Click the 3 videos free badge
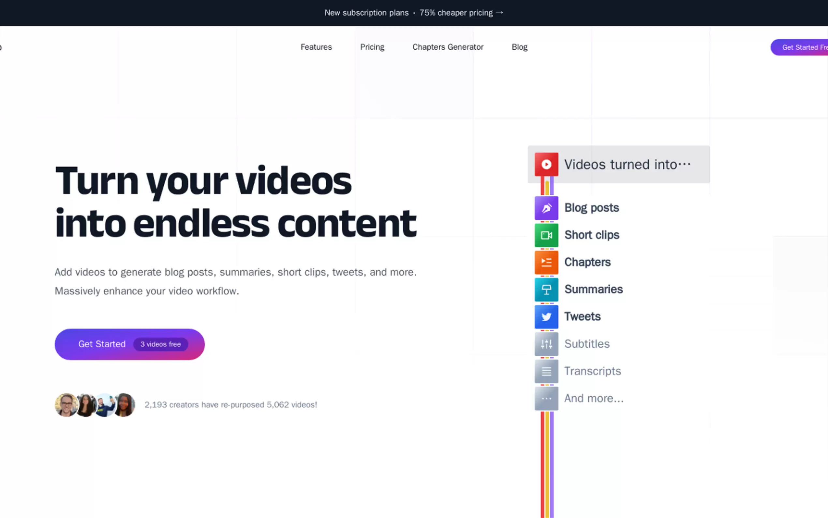The image size is (828, 518). (x=160, y=344)
